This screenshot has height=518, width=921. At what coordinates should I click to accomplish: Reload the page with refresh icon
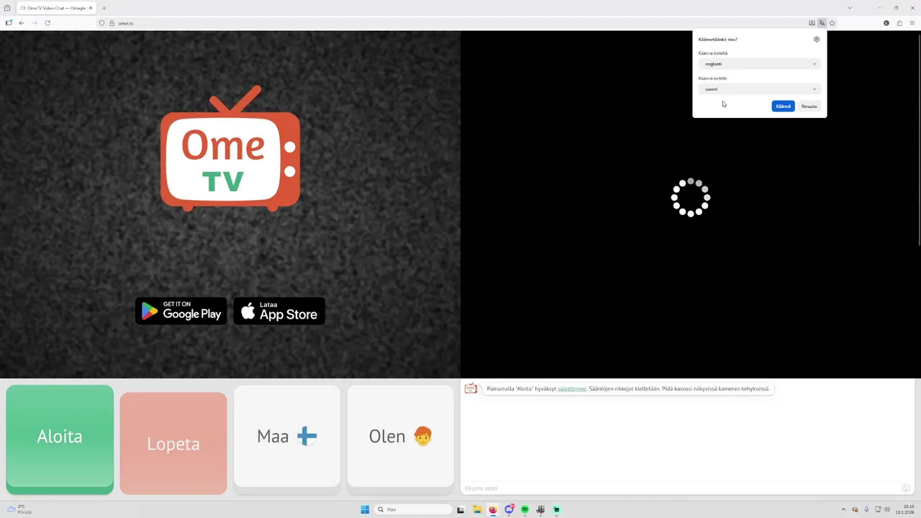pyautogui.click(x=47, y=23)
